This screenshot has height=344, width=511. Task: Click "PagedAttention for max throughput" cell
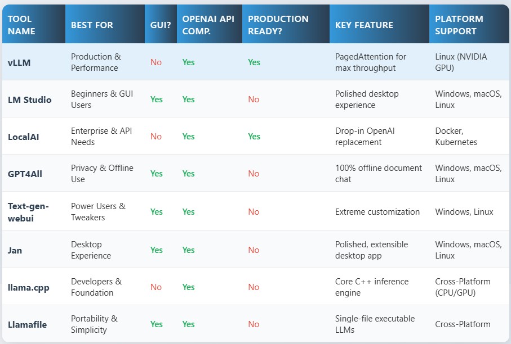tap(370, 62)
